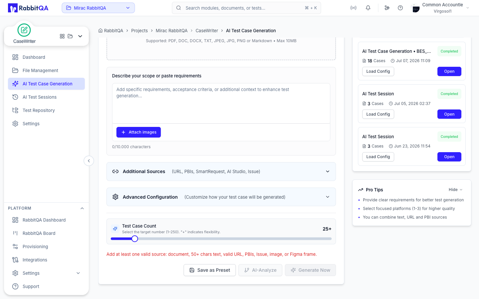
Task: Click the Test Repository tree icon
Action: [x=15, y=110]
